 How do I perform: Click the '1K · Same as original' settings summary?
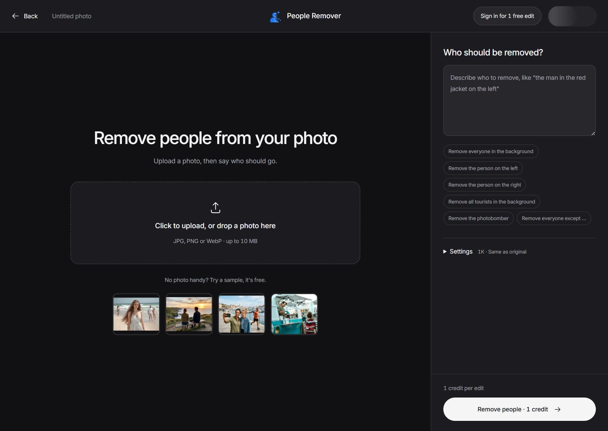[x=502, y=252]
